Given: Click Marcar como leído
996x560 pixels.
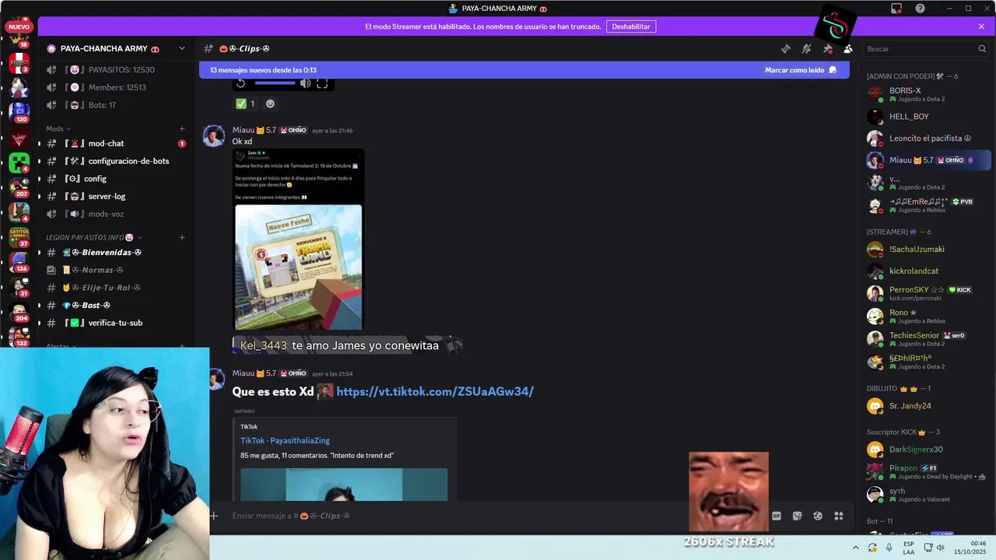Looking at the screenshot, I should (800, 70).
